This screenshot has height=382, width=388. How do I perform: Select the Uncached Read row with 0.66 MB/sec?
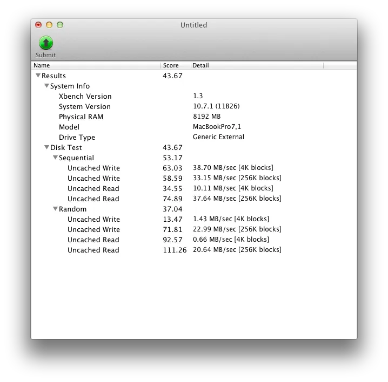(x=93, y=240)
